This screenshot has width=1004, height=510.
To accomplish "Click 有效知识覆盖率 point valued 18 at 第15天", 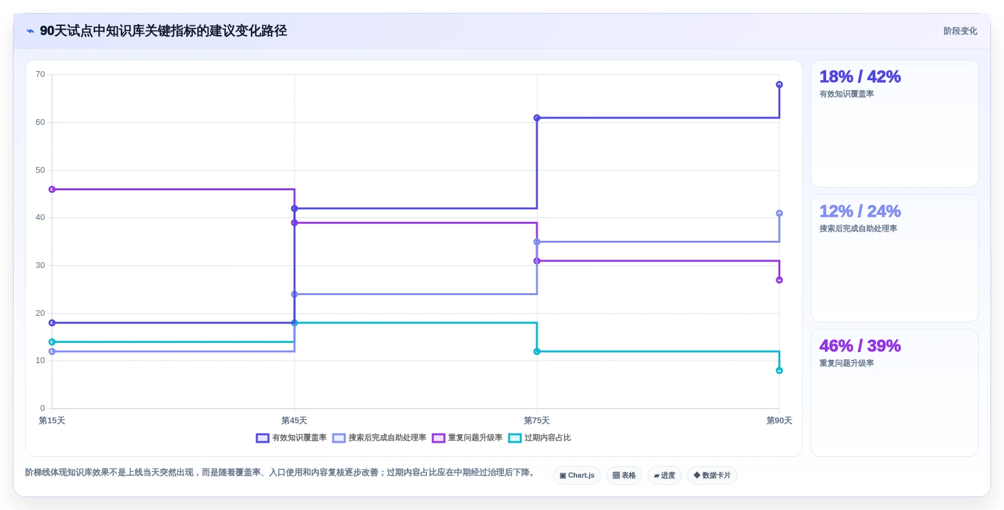I will click(52, 323).
